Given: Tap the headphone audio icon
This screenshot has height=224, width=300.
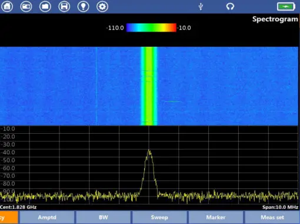Looking at the screenshot, I should click(x=230, y=6).
